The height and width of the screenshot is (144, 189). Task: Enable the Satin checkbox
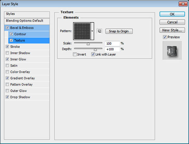tap(7, 65)
